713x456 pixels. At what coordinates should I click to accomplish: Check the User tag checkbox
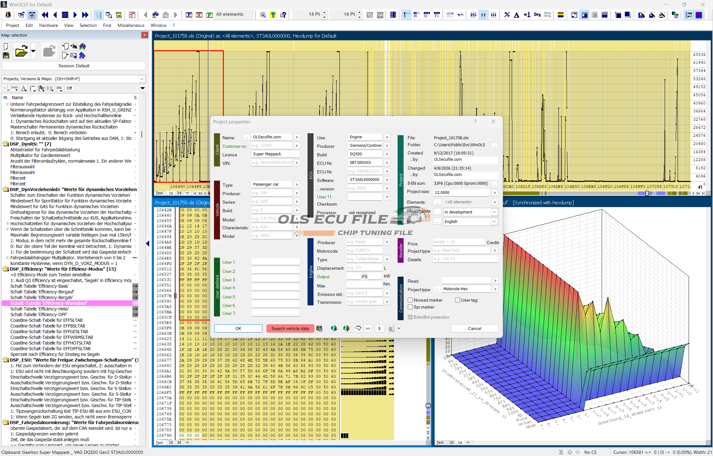point(457,300)
